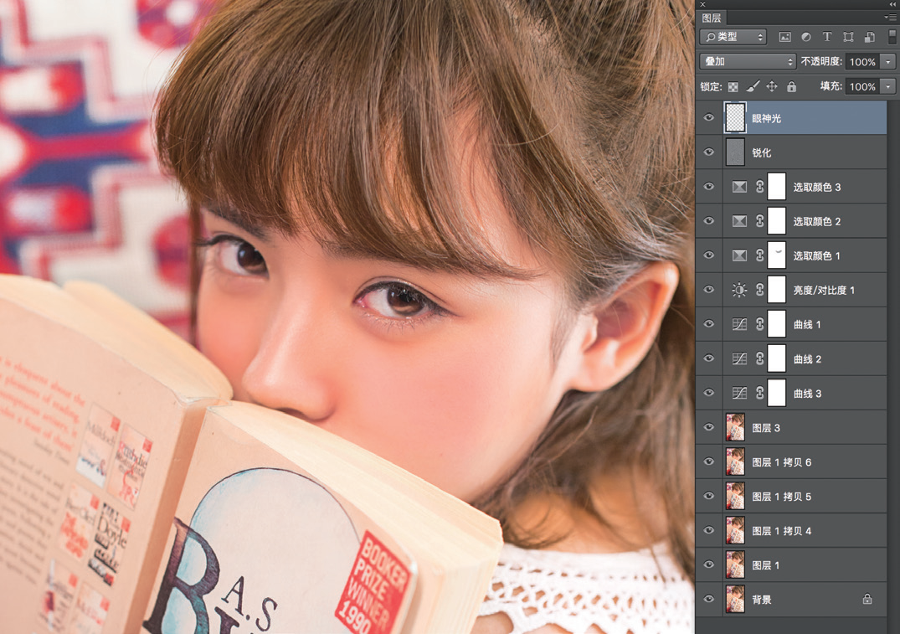Select layer named 图层 1 拷贝 6
900x634 pixels.
click(x=782, y=462)
